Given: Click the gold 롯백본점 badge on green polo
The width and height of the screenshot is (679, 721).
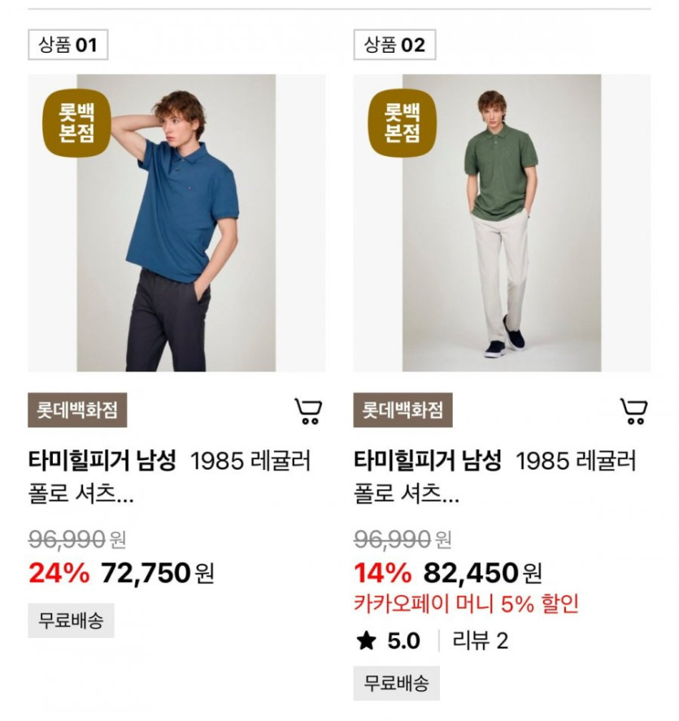Looking at the screenshot, I should pos(403,123).
